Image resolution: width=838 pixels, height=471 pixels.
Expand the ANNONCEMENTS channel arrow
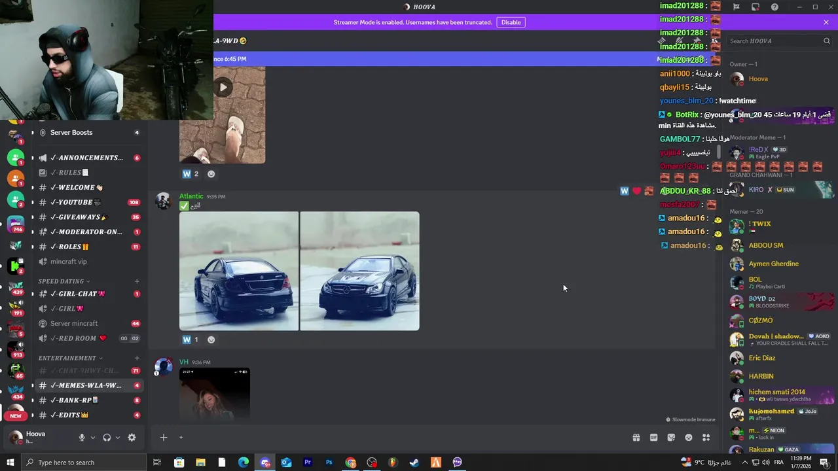pyautogui.click(x=32, y=158)
